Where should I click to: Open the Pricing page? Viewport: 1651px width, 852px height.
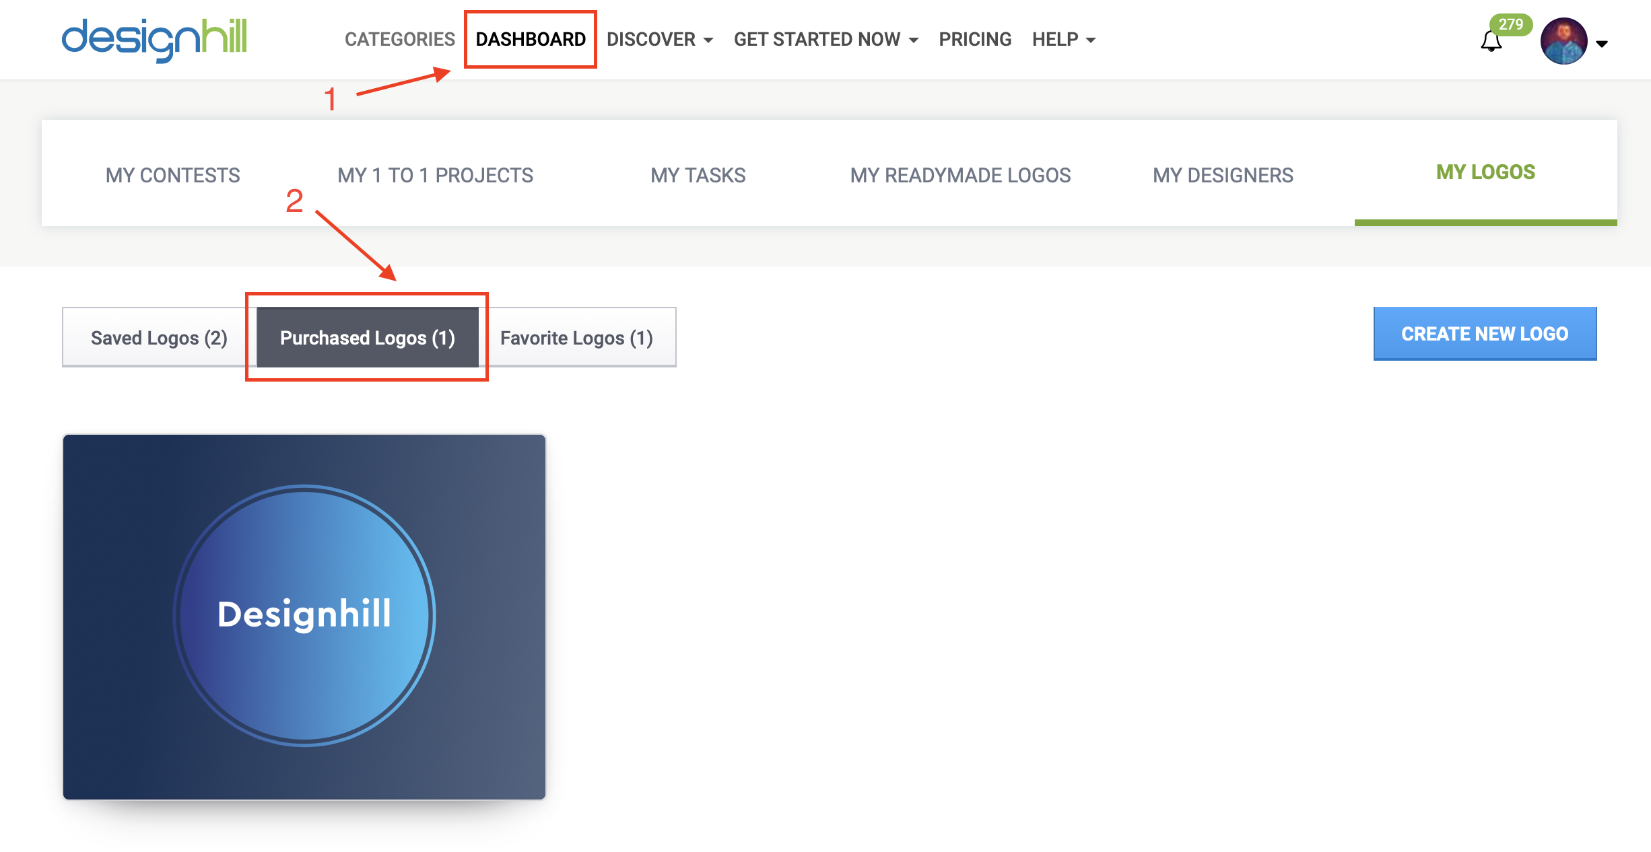click(975, 39)
